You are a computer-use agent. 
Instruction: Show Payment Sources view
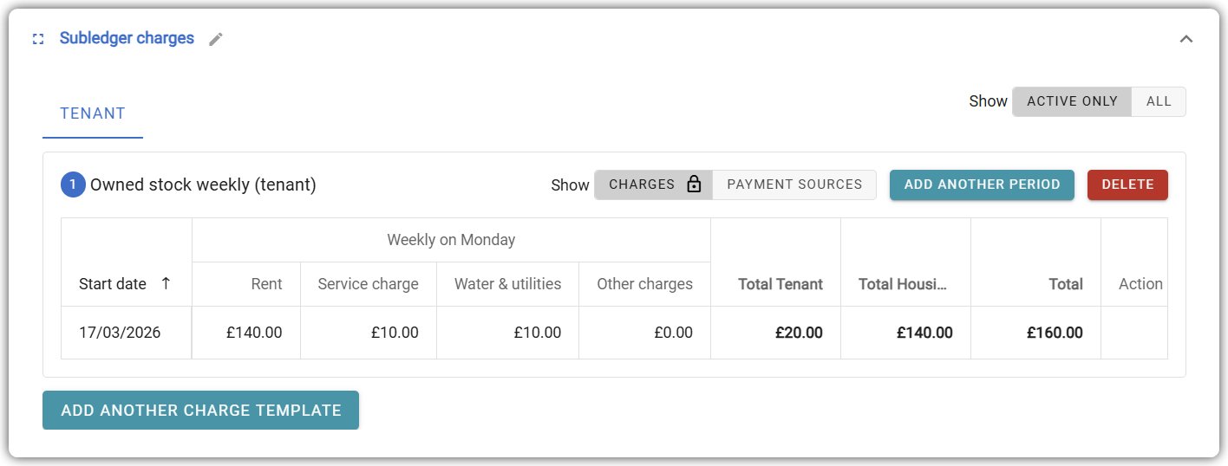(794, 184)
